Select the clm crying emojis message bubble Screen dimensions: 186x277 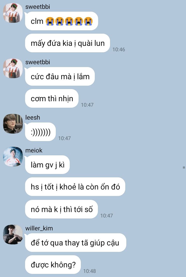tap(61, 21)
